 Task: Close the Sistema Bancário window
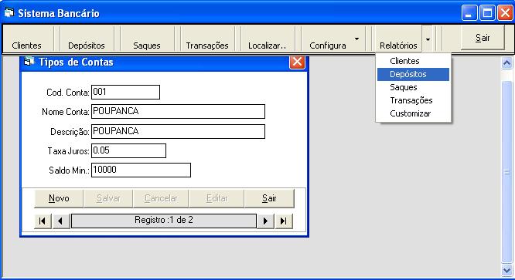pos(505,13)
